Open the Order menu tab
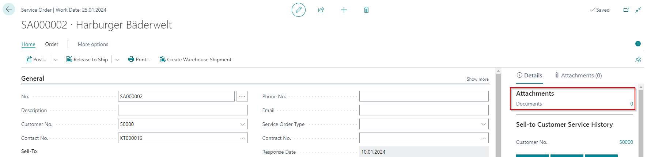 (52, 44)
